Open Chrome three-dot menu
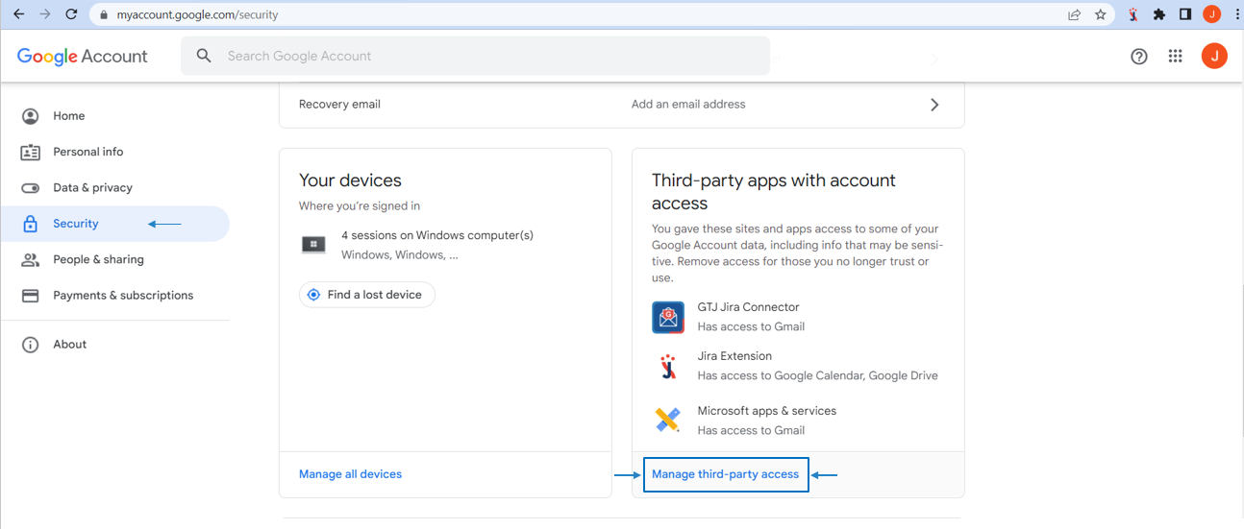Screen dimensions: 1244x529 (x=1236, y=14)
